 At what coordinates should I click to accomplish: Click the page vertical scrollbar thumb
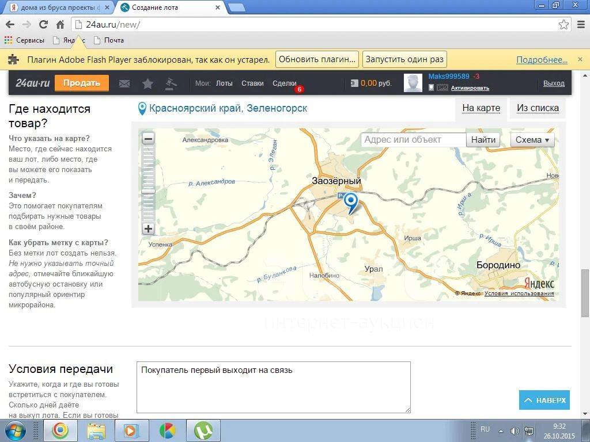tap(585, 293)
